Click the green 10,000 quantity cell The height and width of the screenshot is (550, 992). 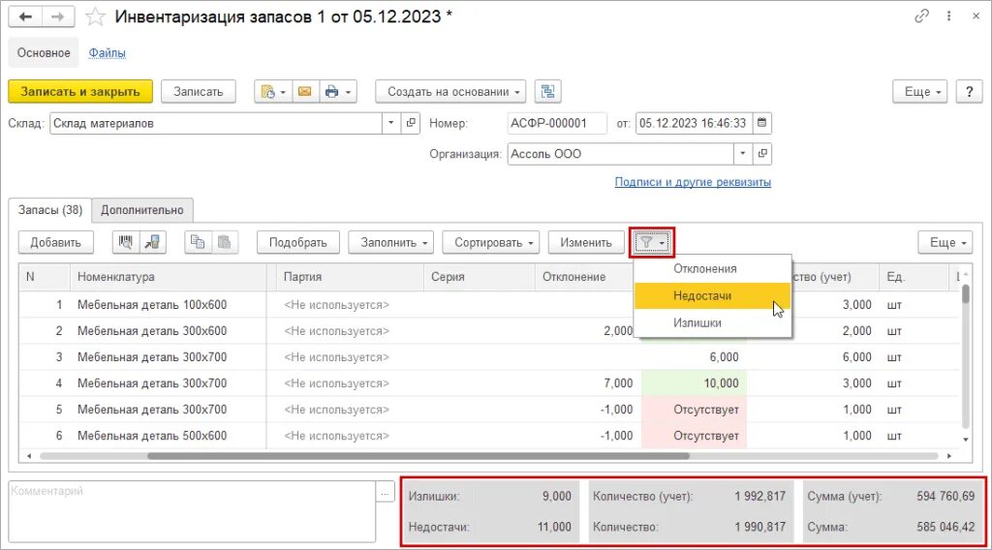695,383
